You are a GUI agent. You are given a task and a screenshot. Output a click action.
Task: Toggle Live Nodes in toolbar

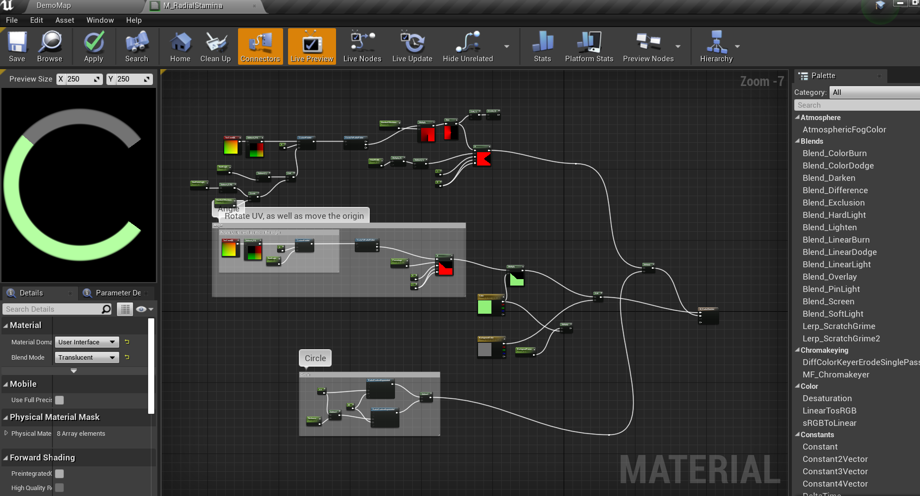point(362,46)
